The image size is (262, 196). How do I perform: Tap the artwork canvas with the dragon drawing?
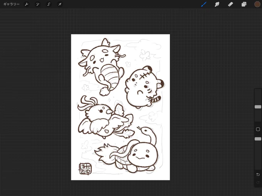120,107
